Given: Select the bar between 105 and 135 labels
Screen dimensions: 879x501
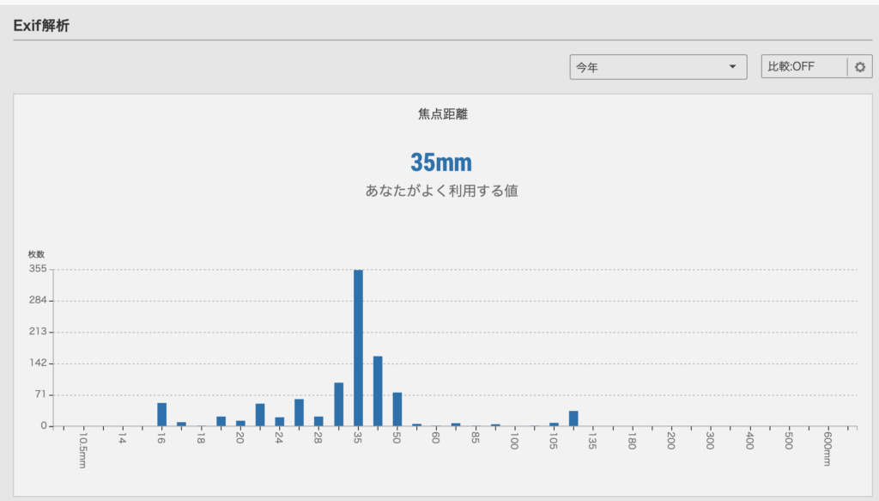Looking at the screenshot, I should [573, 419].
